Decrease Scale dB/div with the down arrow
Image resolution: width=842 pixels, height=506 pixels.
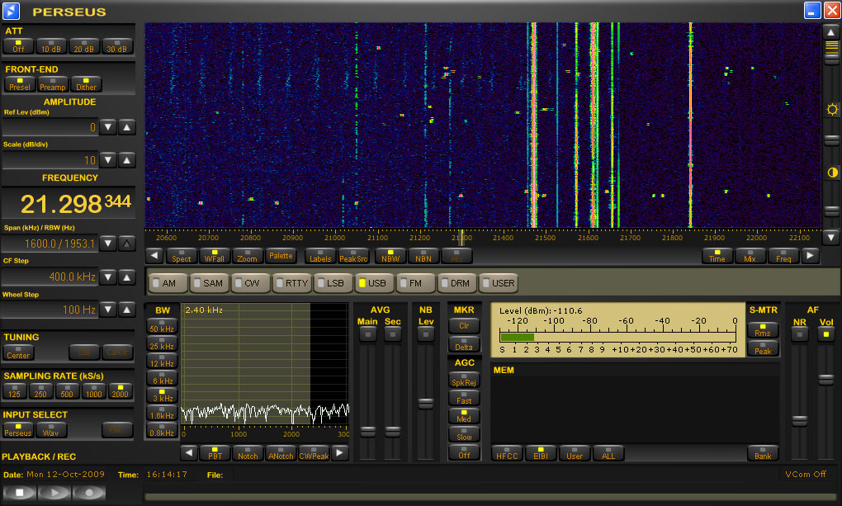coord(108,160)
